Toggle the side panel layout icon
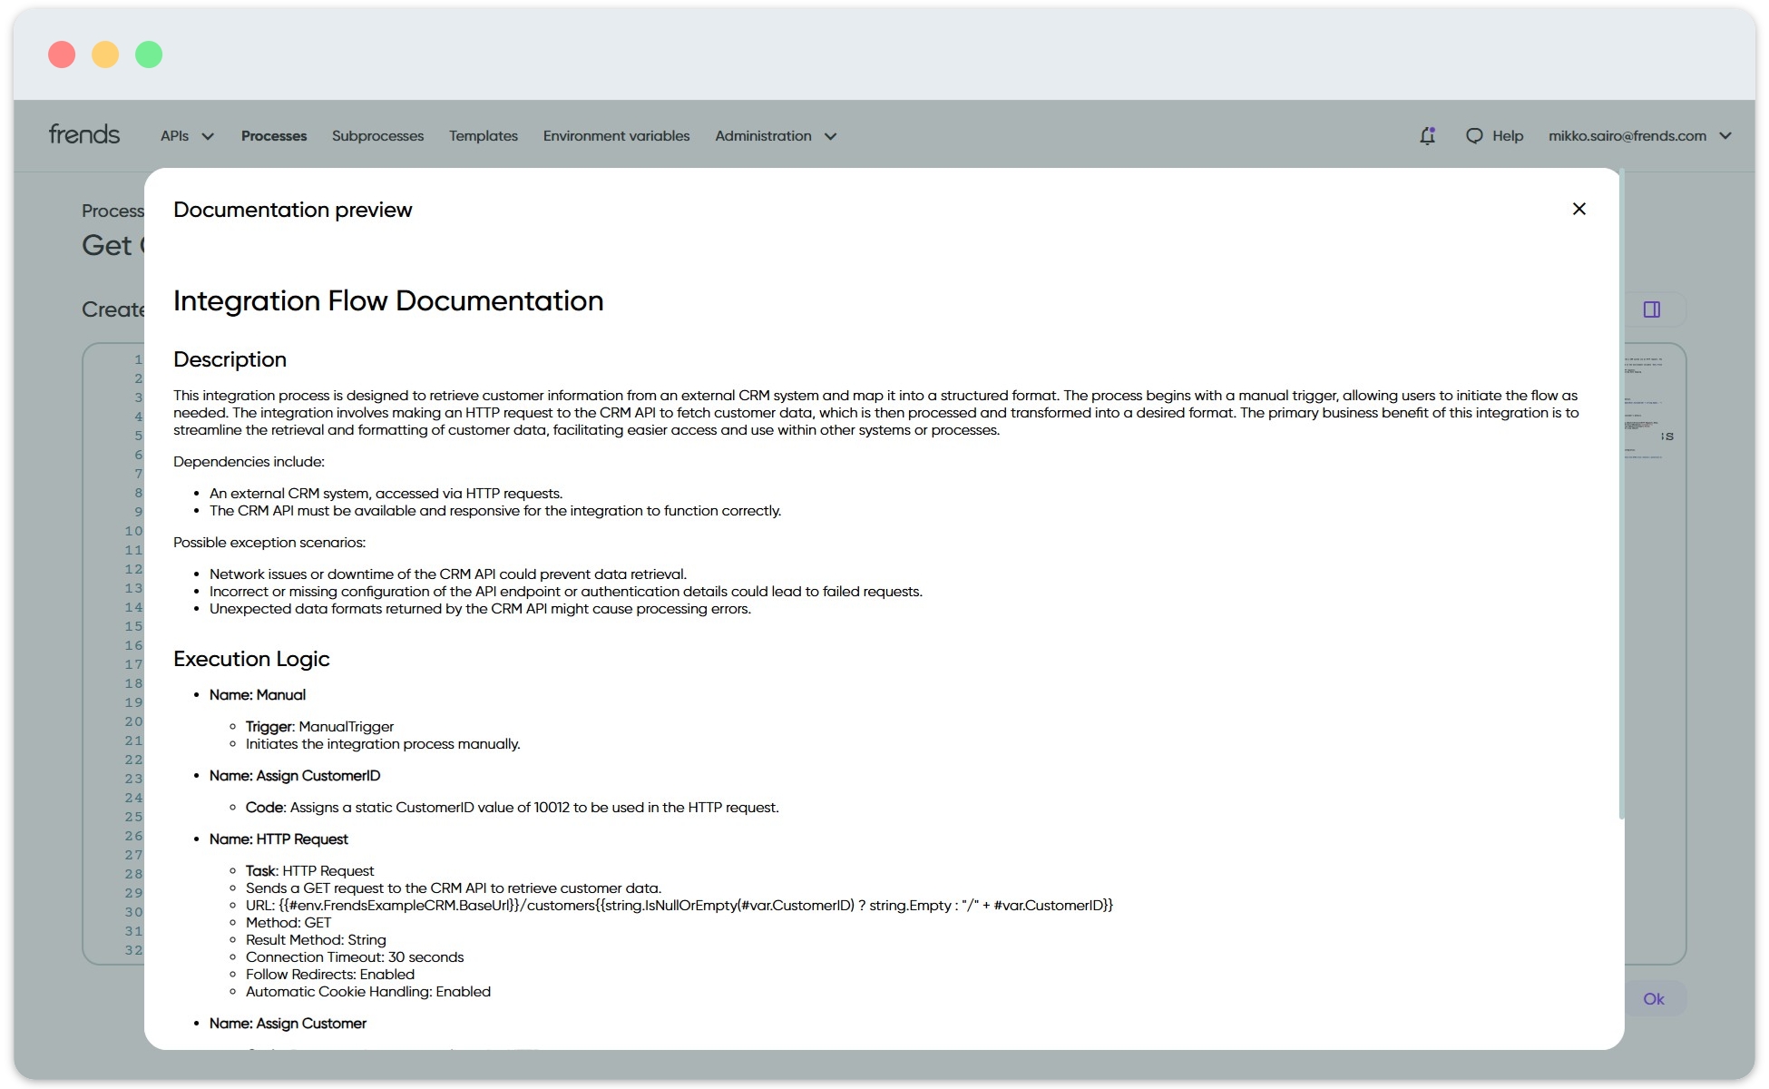This screenshot has height=1089, width=1769. tap(1651, 309)
